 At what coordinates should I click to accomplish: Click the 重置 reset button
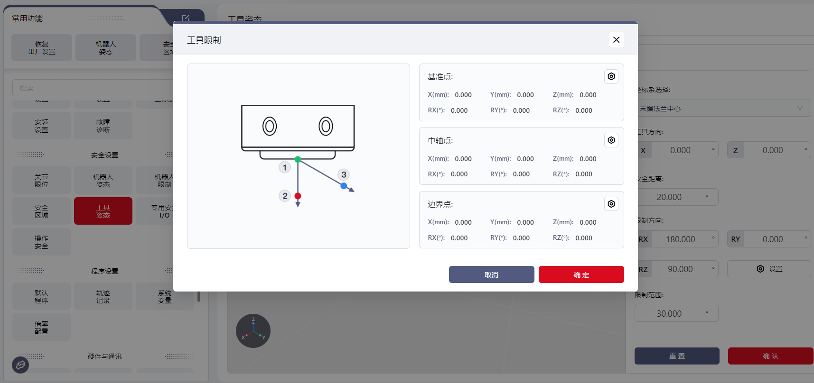677,356
